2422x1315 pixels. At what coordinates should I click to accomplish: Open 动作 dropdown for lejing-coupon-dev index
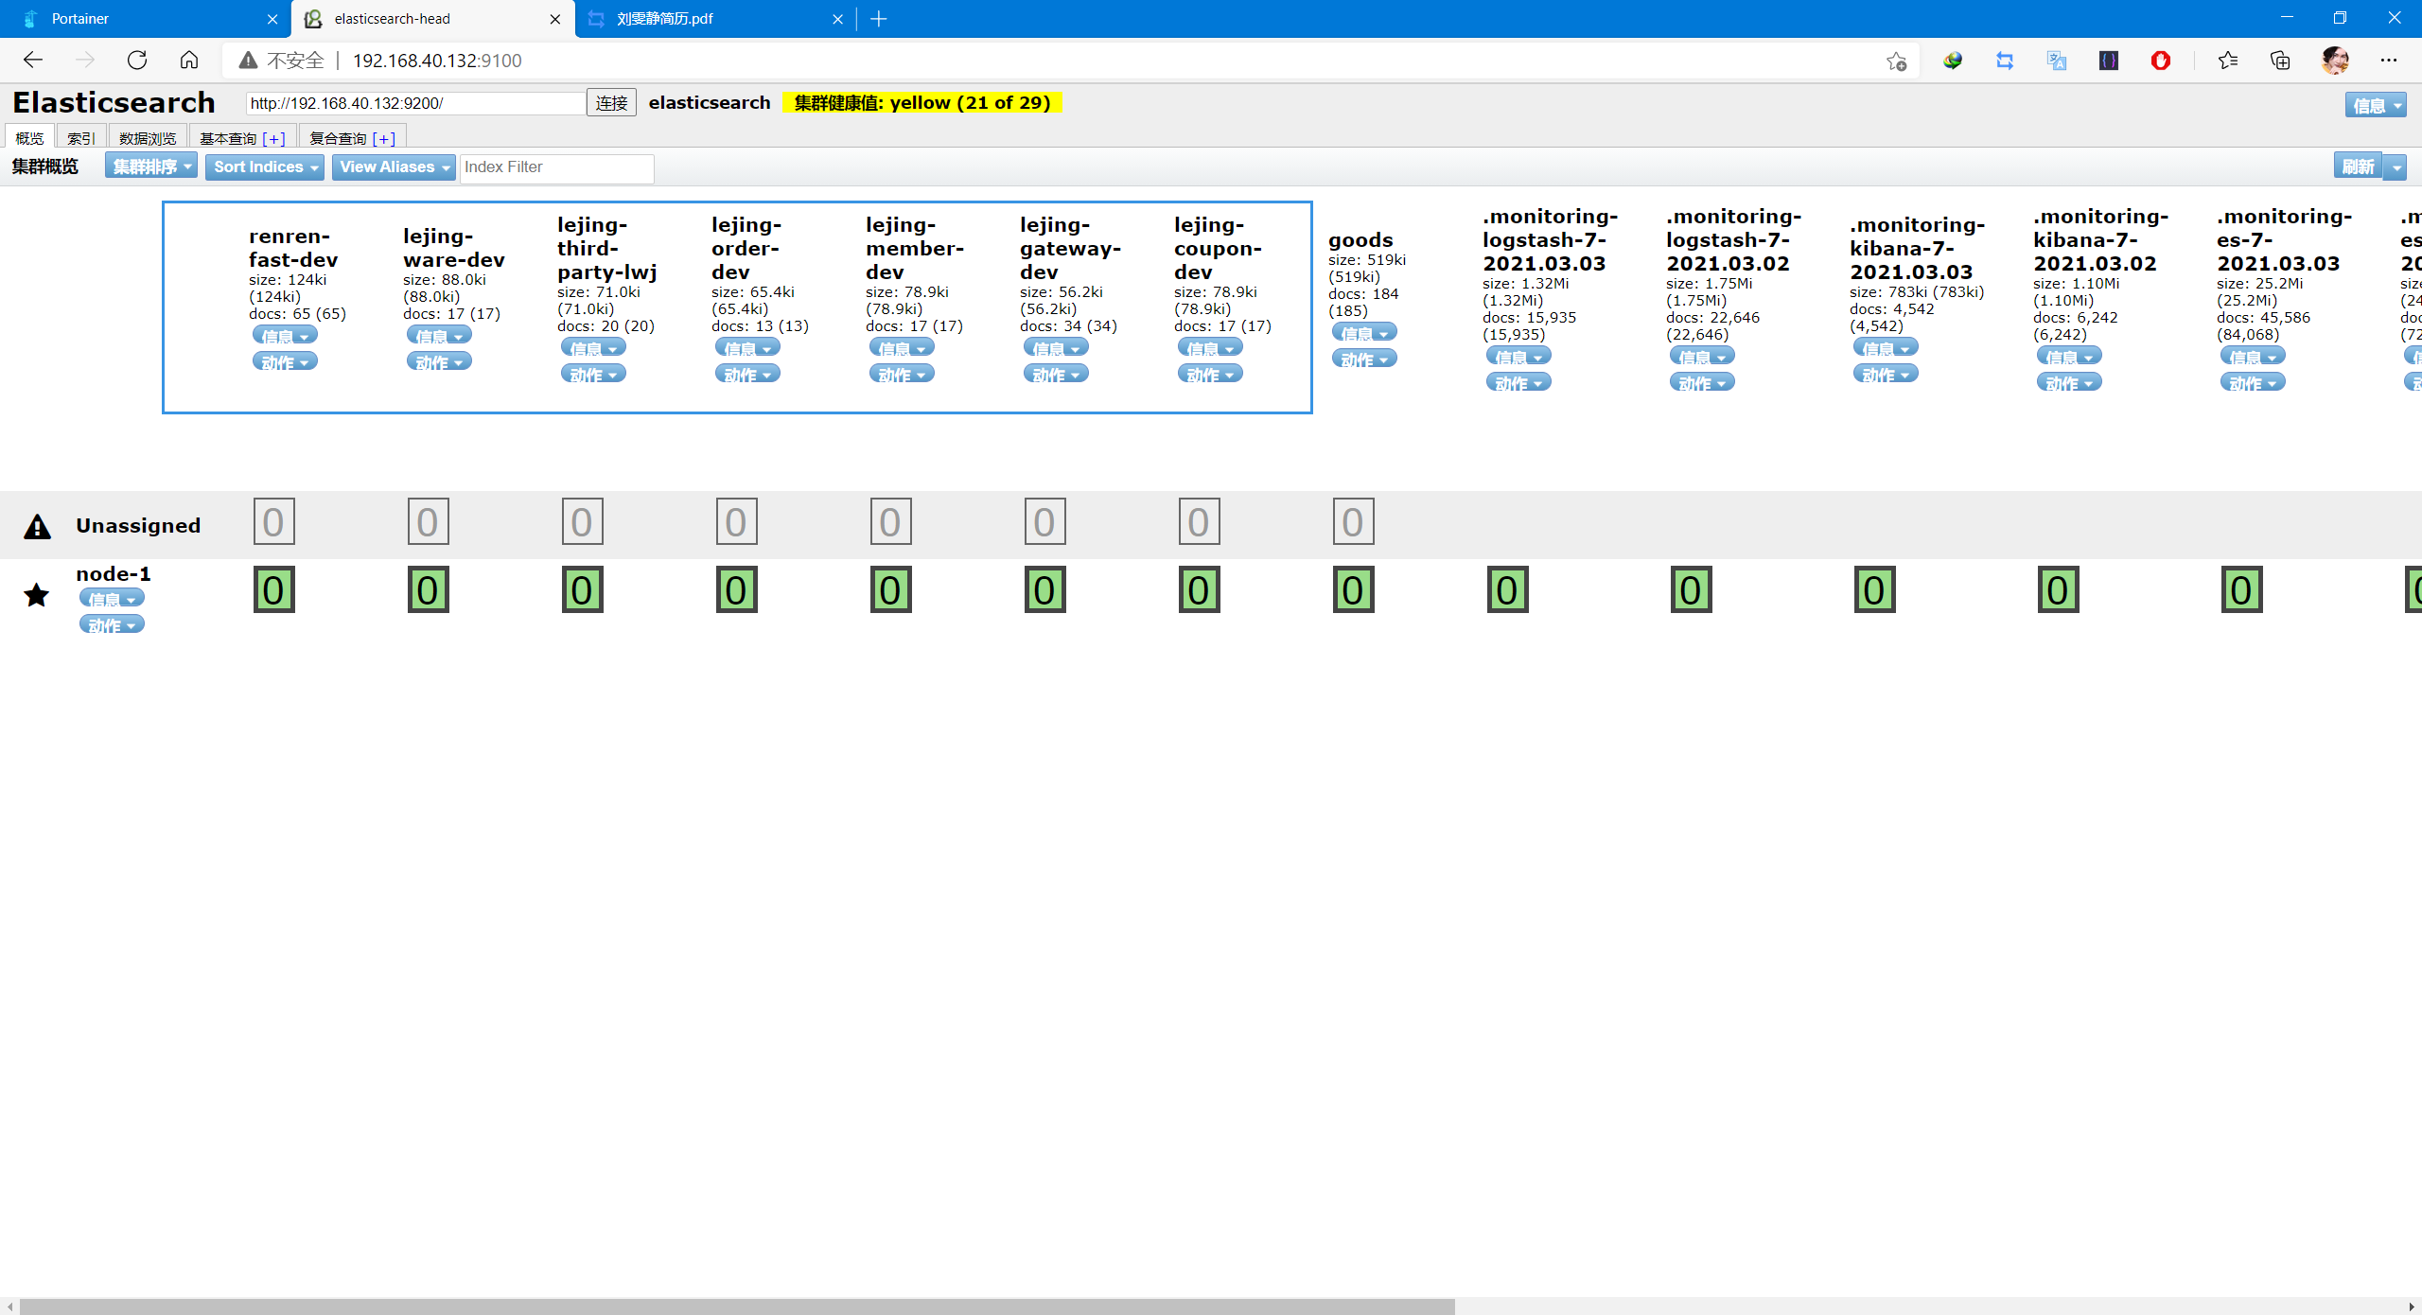point(1210,375)
